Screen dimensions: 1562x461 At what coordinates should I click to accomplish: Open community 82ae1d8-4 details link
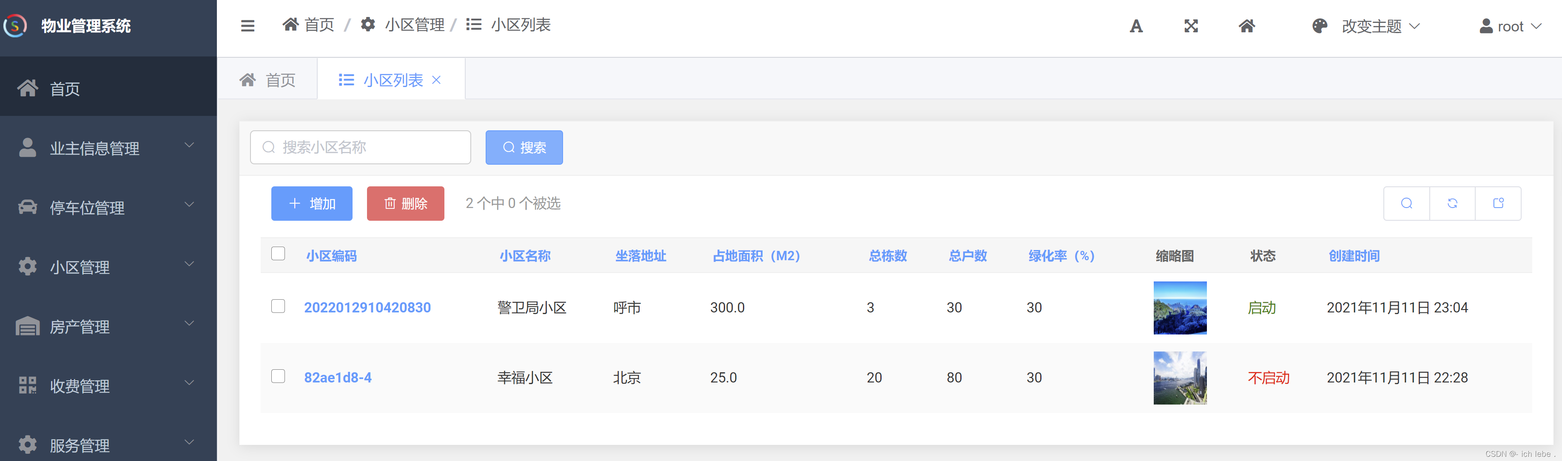click(x=338, y=377)
